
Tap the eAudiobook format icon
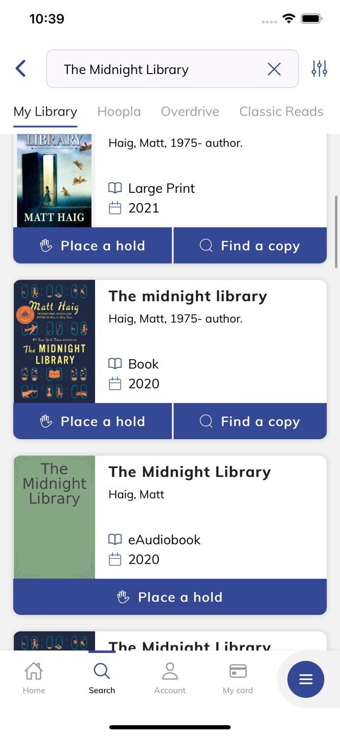[115, 539]
